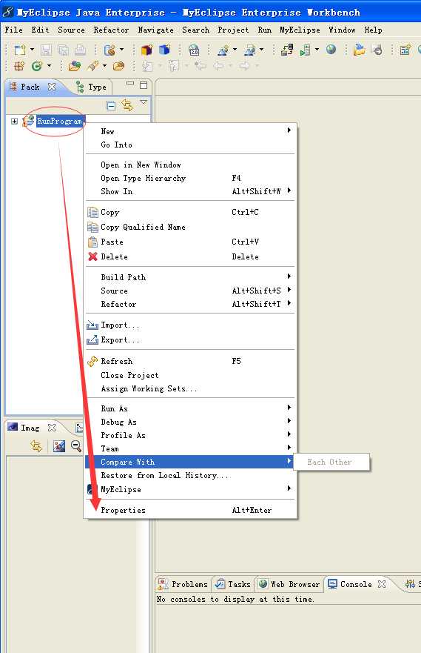The image size is (421, 653).
Task: Click the Search flashlight toolbar icon
Action: tap(92, 66)
